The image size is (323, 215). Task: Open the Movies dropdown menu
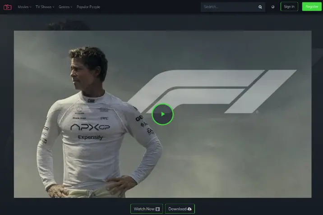tap(24, 7)
